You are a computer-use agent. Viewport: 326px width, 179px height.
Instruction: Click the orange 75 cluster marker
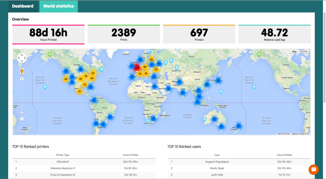pyautogui.click(x=156, y=69)
